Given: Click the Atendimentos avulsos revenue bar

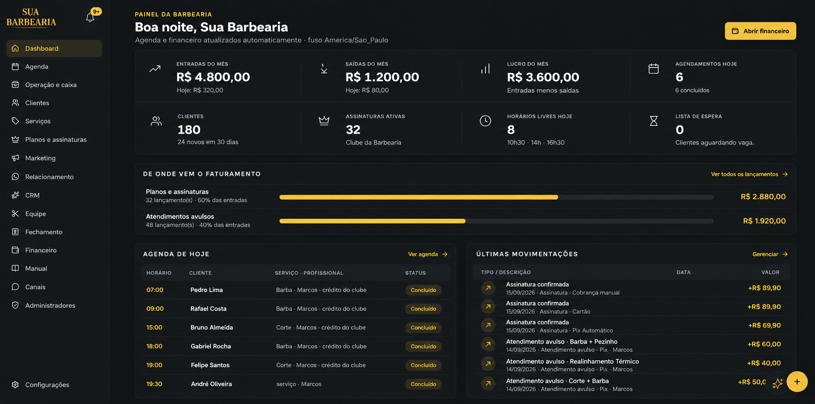Looking at the screenshot, I should [496, 221].
